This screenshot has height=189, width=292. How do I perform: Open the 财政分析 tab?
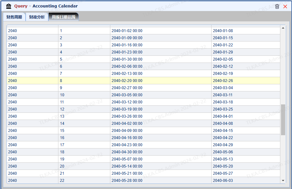[x=37, y=17]
